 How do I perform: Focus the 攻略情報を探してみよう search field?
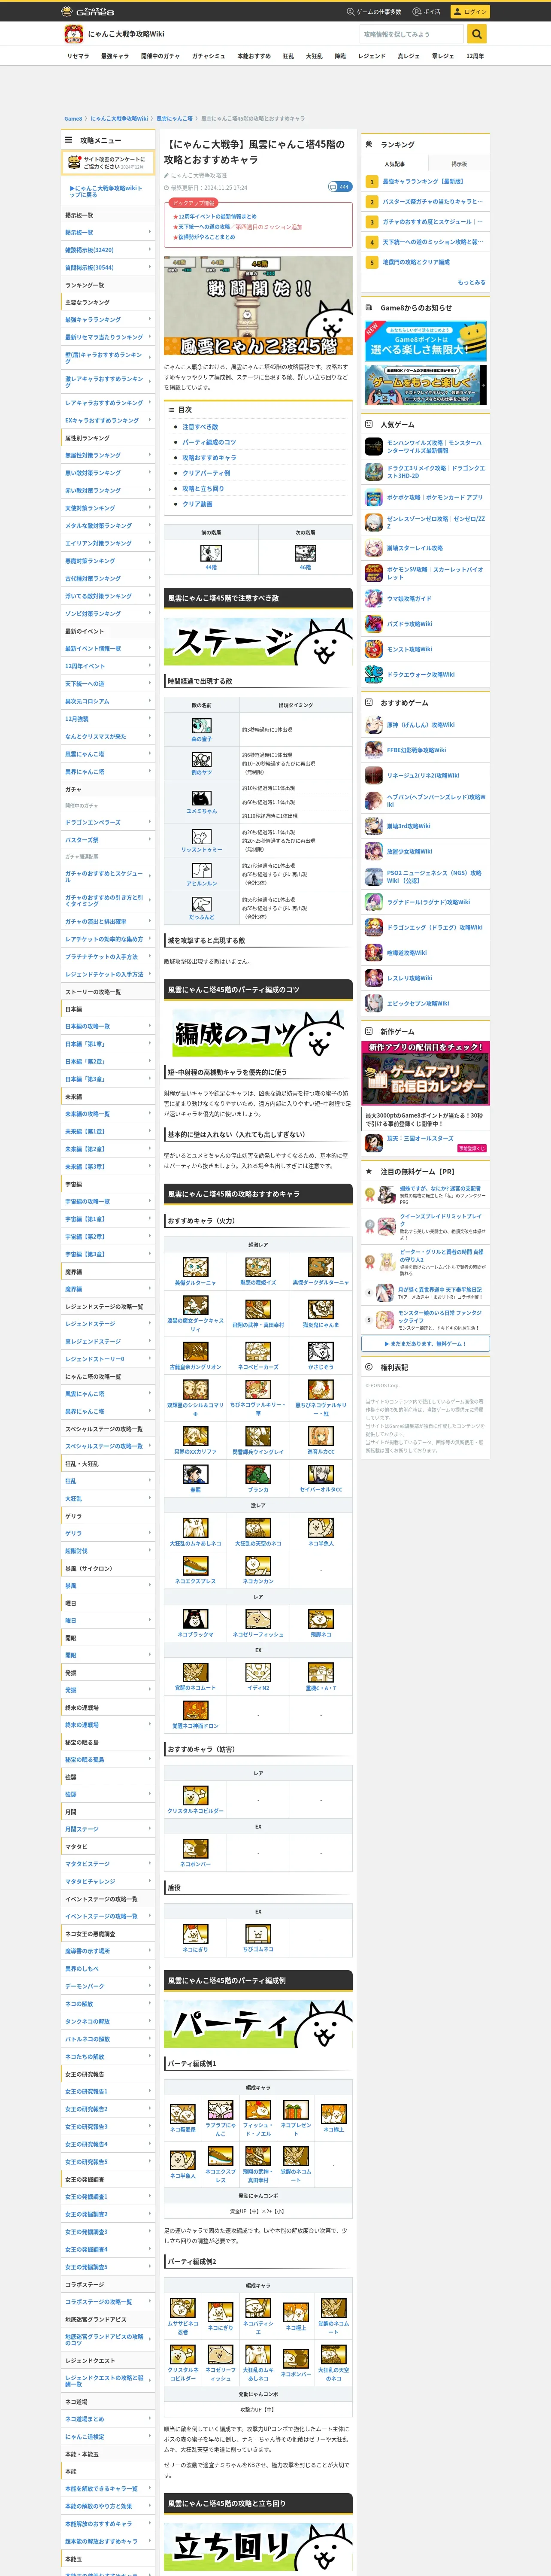pyautogui.click(x=412, y=34)
